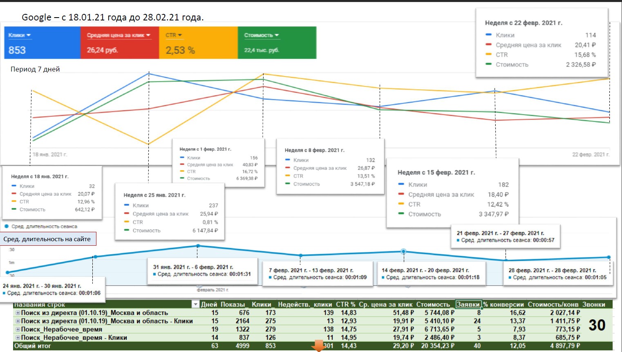Click the session tooltip reading 00:01:31

point(202,271)
